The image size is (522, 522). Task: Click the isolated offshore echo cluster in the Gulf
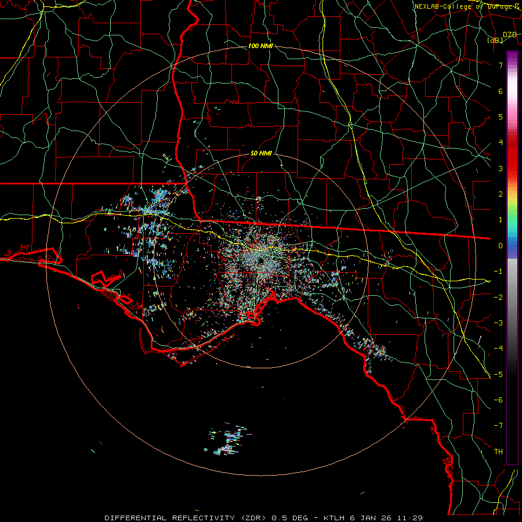[227, 440]
